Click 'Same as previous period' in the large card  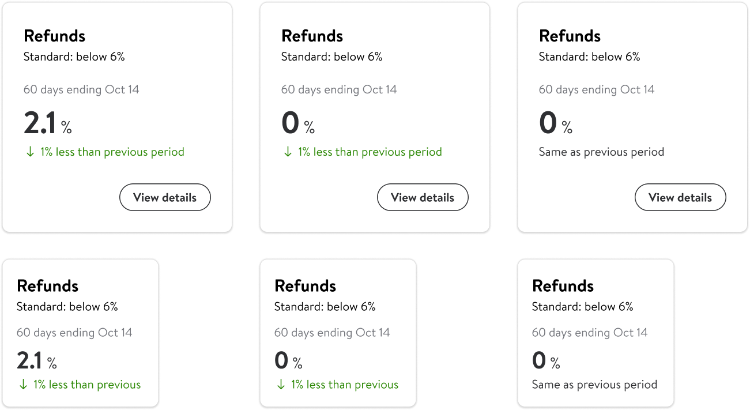pyautogui.click(x=601, y=152)
